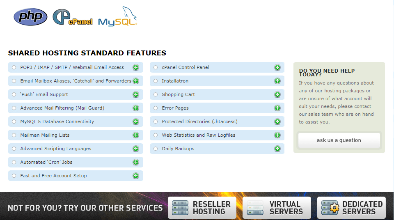
Task: Open Protected Directories green plus icon
Action: click(x=277, y=121)
